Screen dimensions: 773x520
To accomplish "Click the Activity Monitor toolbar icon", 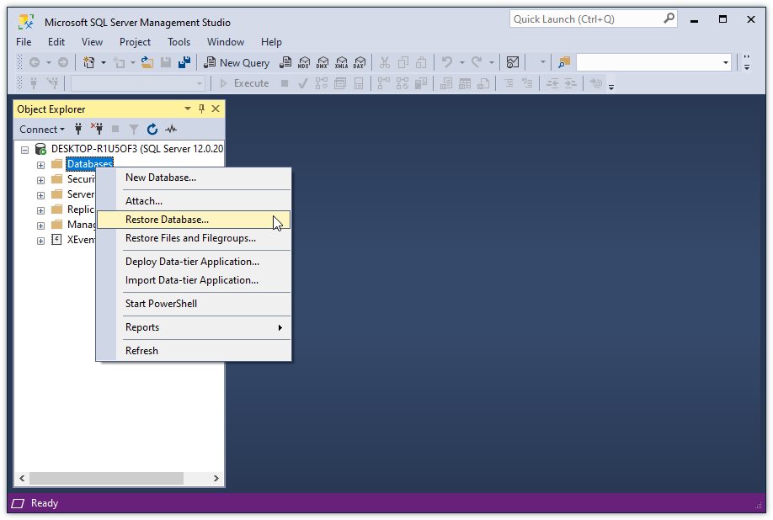I will [x=513, y=62].
